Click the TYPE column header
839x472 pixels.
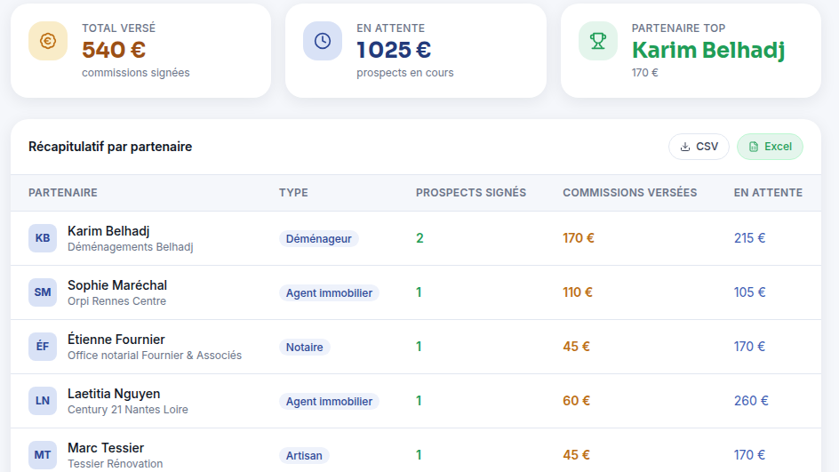293,193
